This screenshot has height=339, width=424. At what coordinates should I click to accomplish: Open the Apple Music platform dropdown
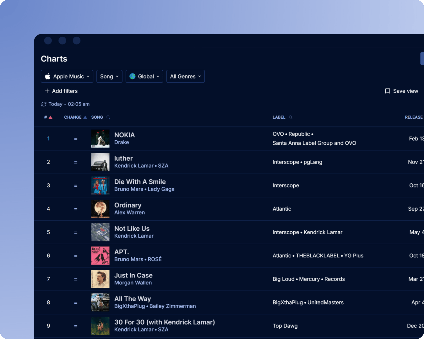pyautogui.click(x=67, y=76)
